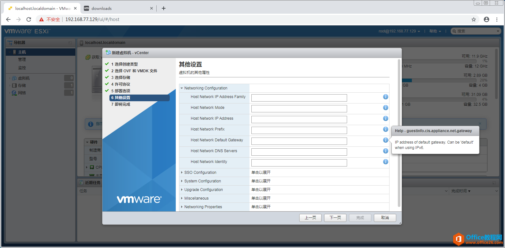The width and height of the screenshot is (505, 248).
Task: Click 取消 cancel button
Action: coord(385,218)
